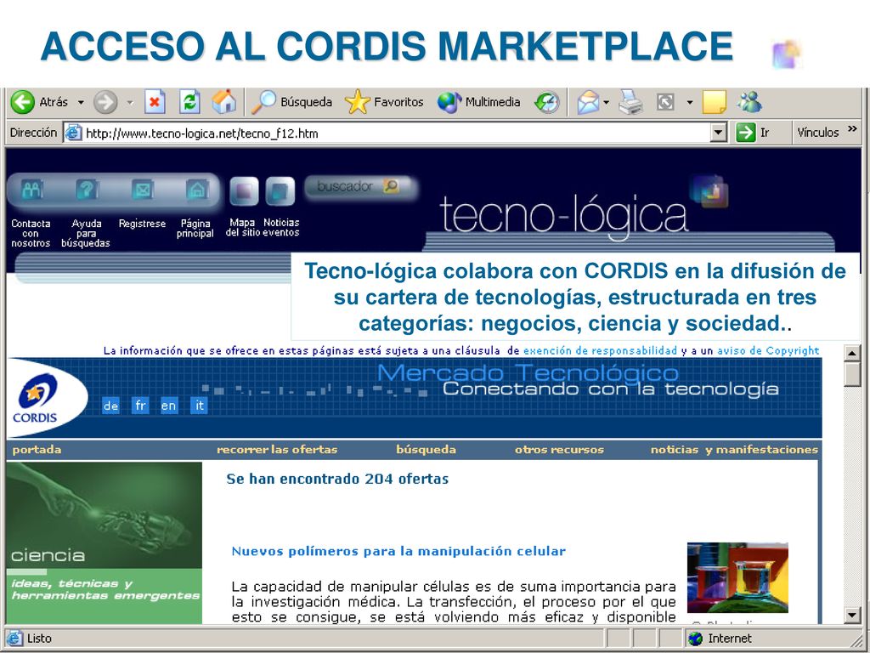Stop page loading with the red X icon
This screenshot has height=653, width=870.
tap(155, 102)
